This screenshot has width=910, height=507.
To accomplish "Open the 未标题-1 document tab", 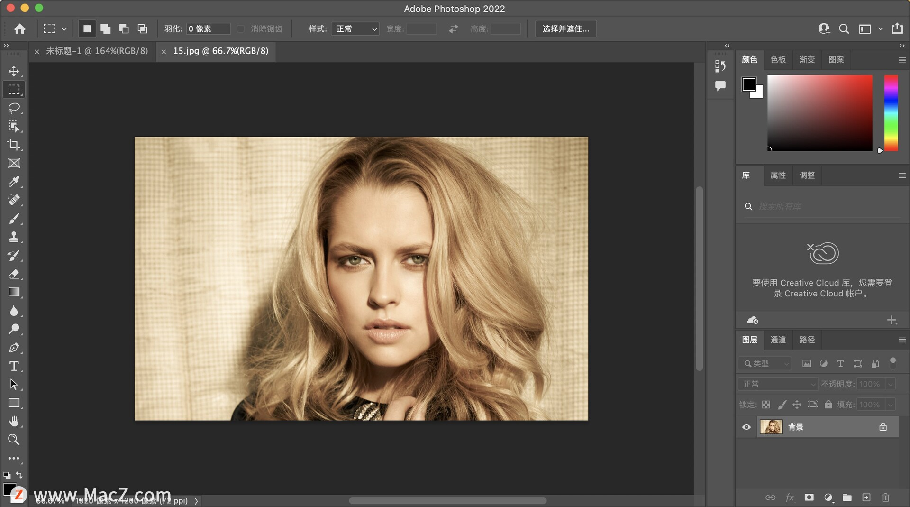I will (97, 51).
